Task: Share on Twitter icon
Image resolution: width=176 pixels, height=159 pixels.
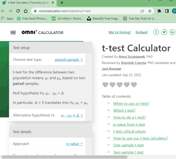Action: point(164,32)
